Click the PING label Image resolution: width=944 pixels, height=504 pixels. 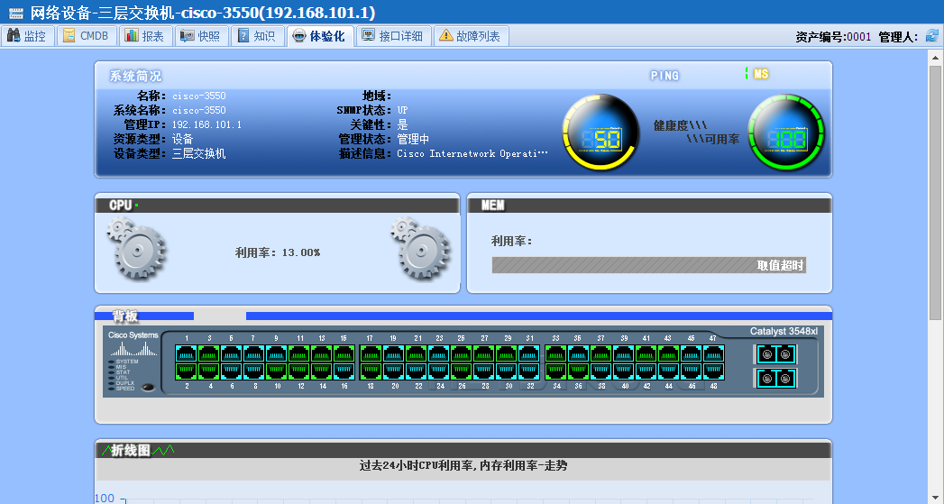coord(664,76)
